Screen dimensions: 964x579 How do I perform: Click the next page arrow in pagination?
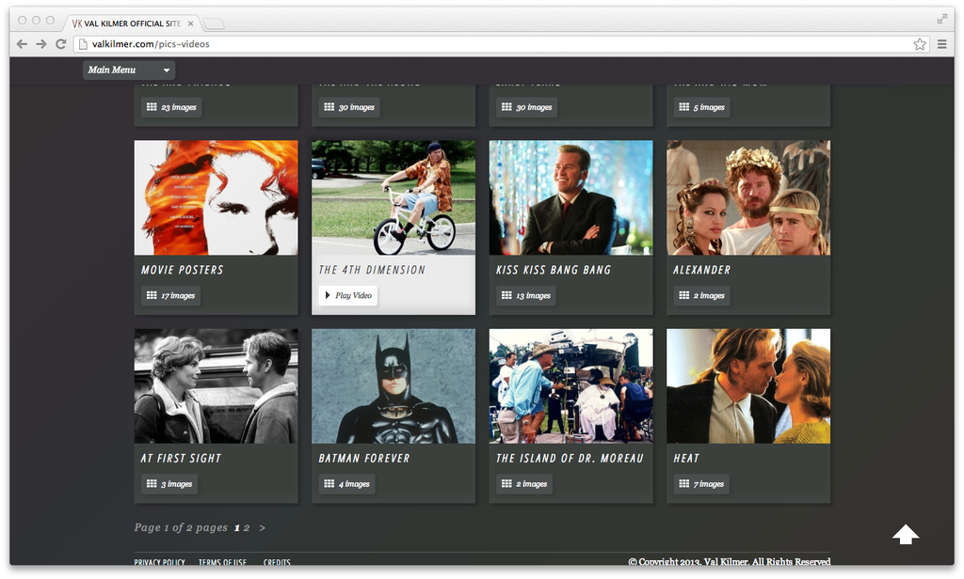pyautogui.click(x=263, y=528)
